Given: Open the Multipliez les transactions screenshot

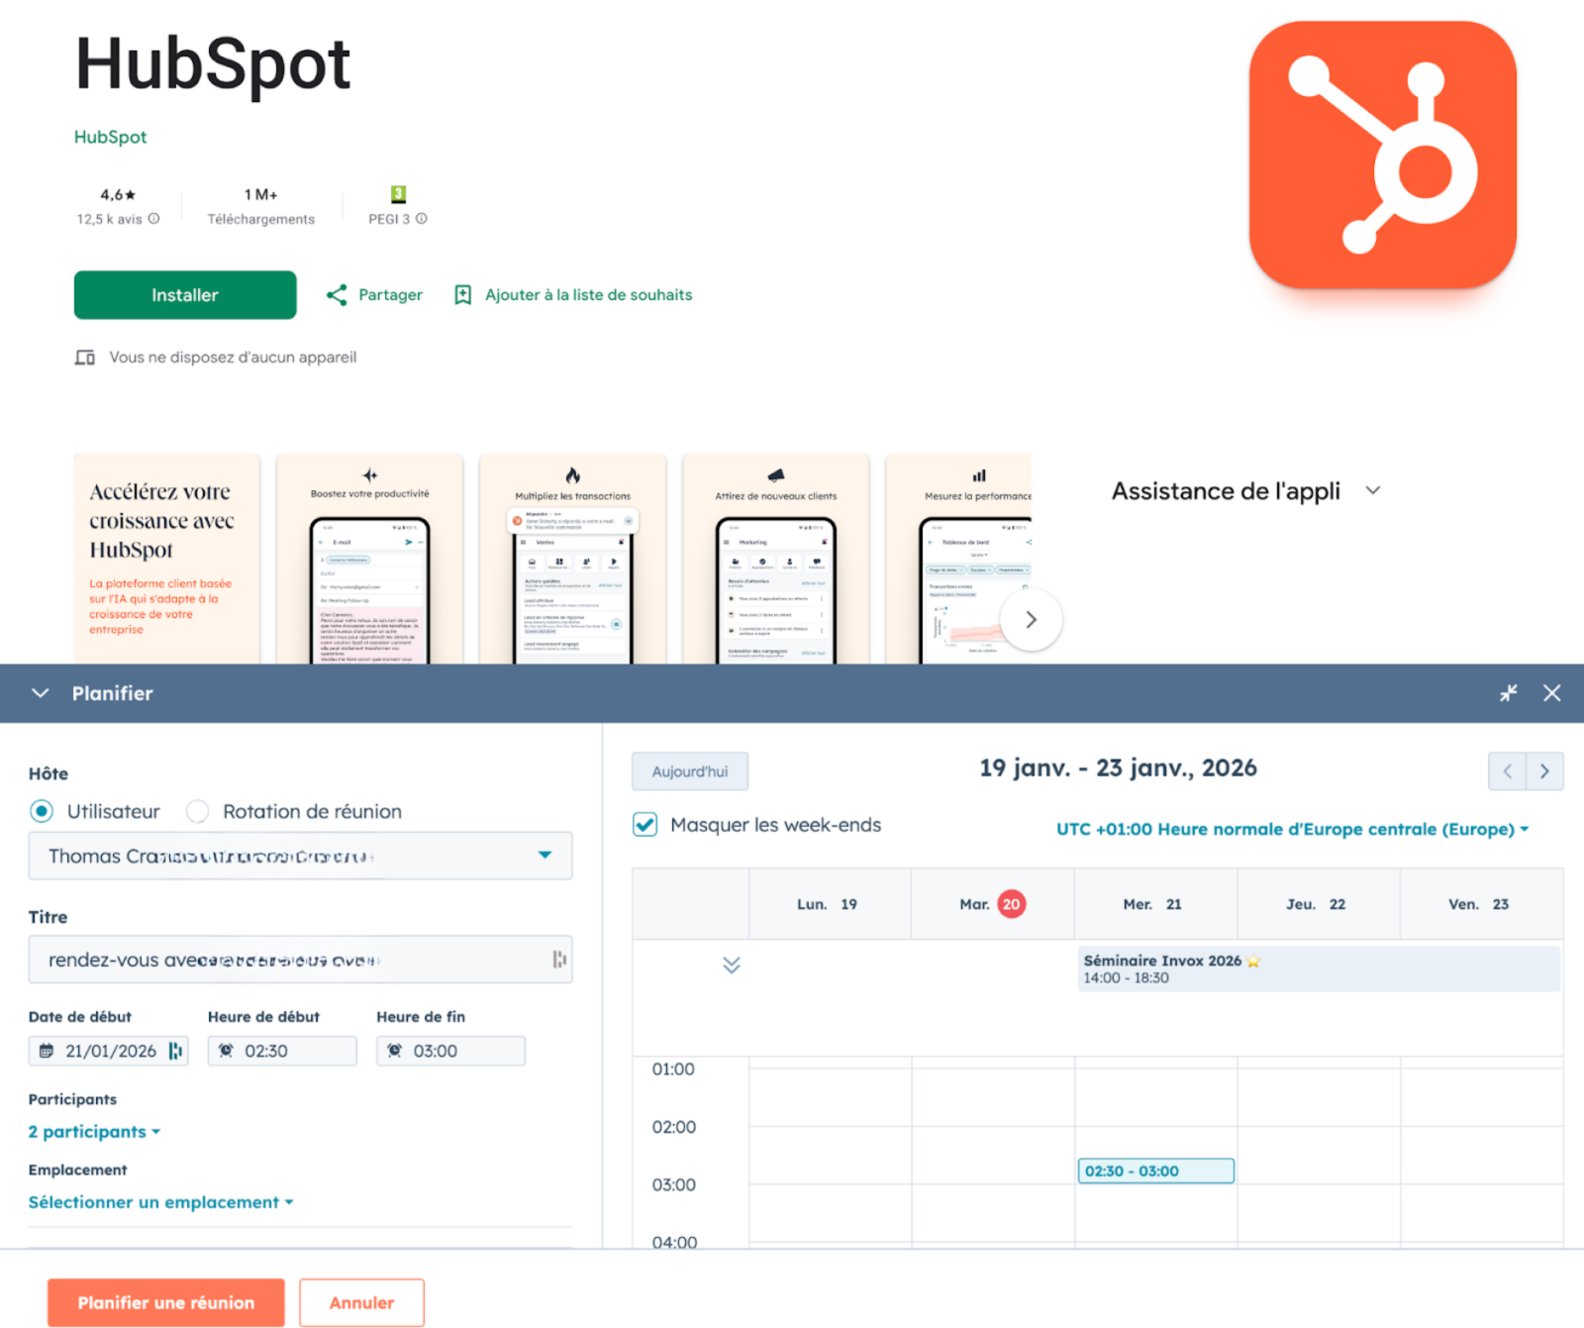Looking at the screenshot, I should (573, 559).
